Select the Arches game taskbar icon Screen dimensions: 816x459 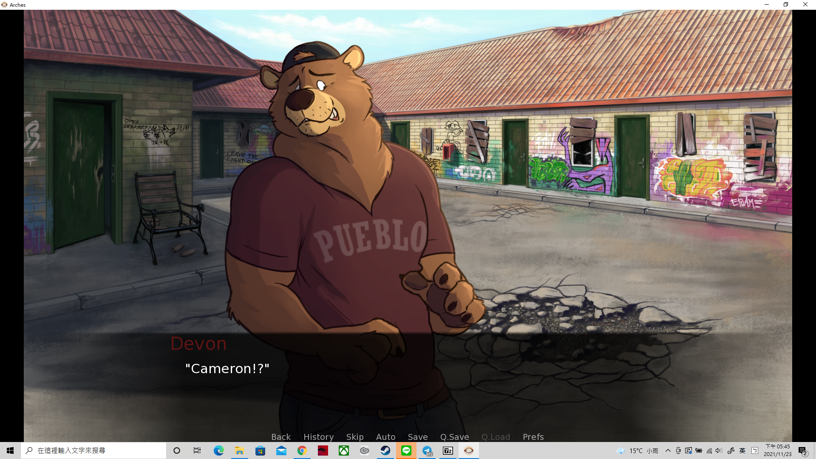click(469, 450)
